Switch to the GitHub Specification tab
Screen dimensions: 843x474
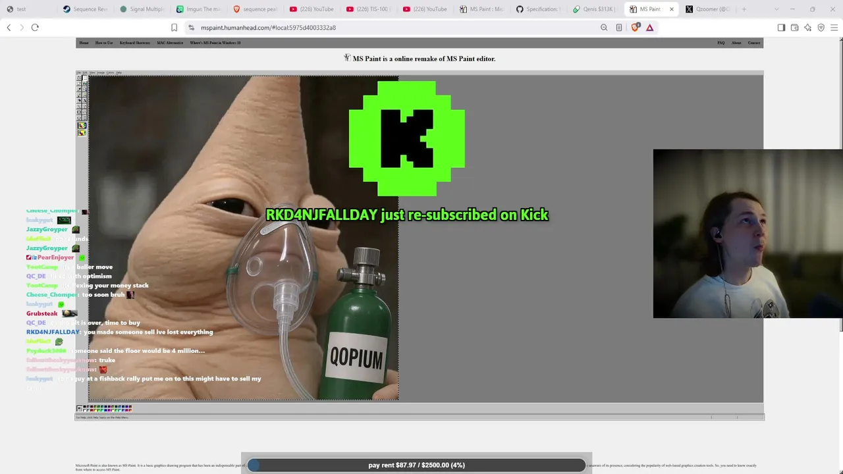539,9
